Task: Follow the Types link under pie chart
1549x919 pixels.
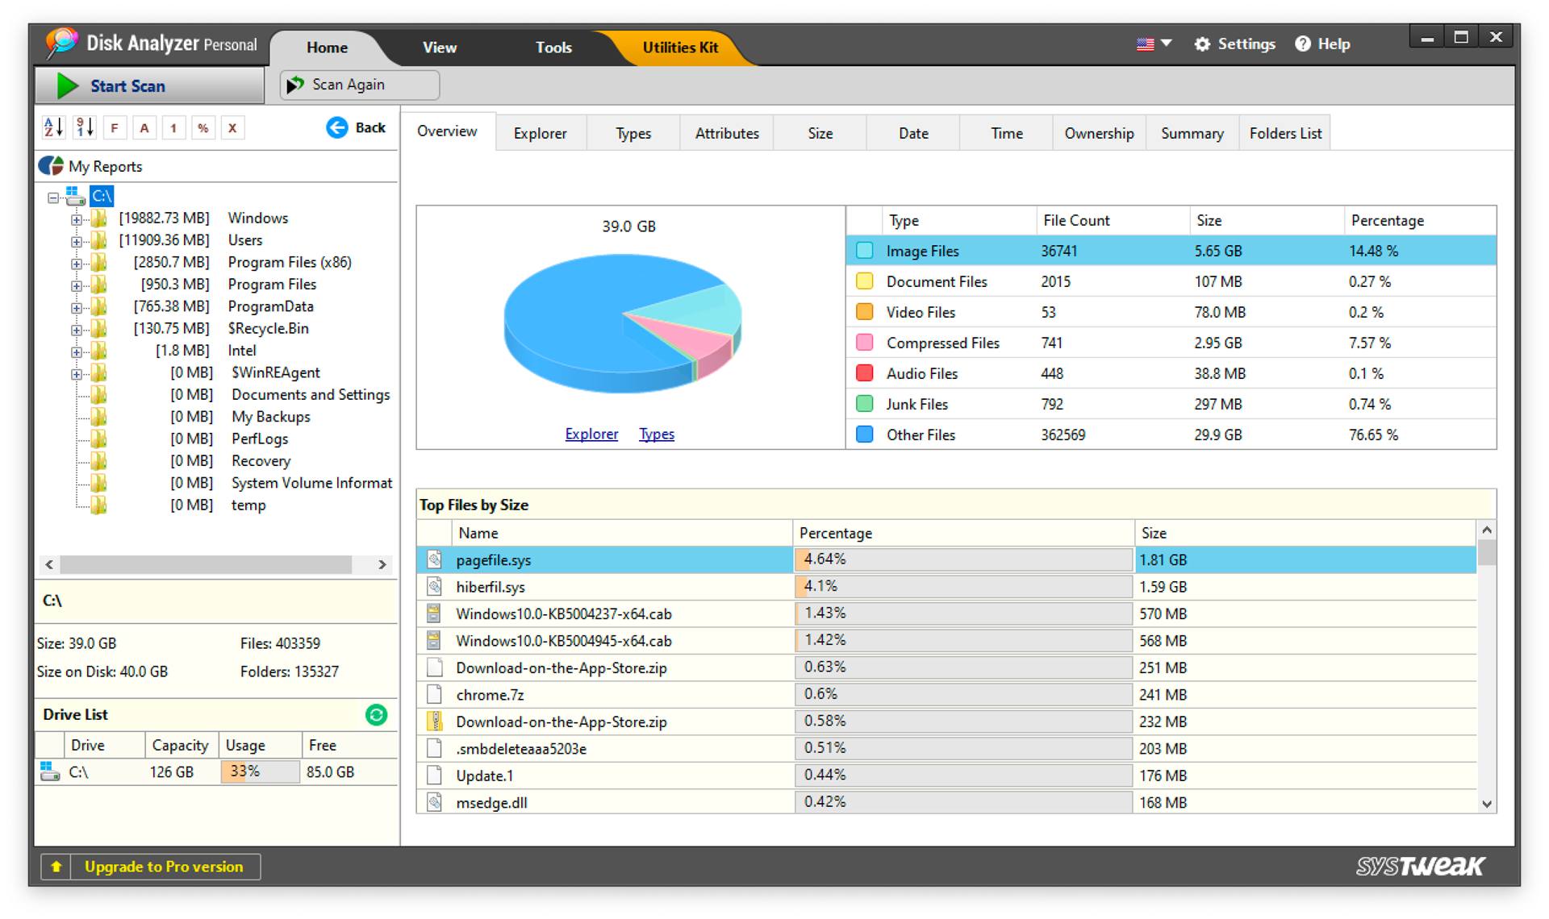Action: (x=657, y=434)
